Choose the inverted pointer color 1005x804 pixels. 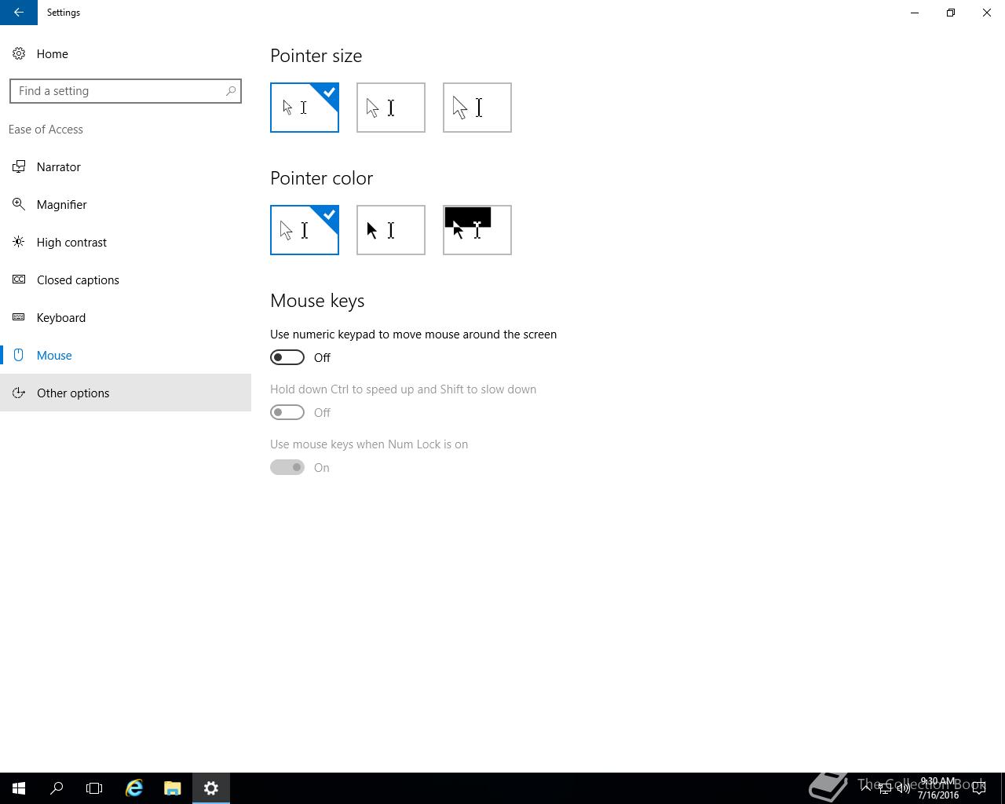[x=477, y=230]
